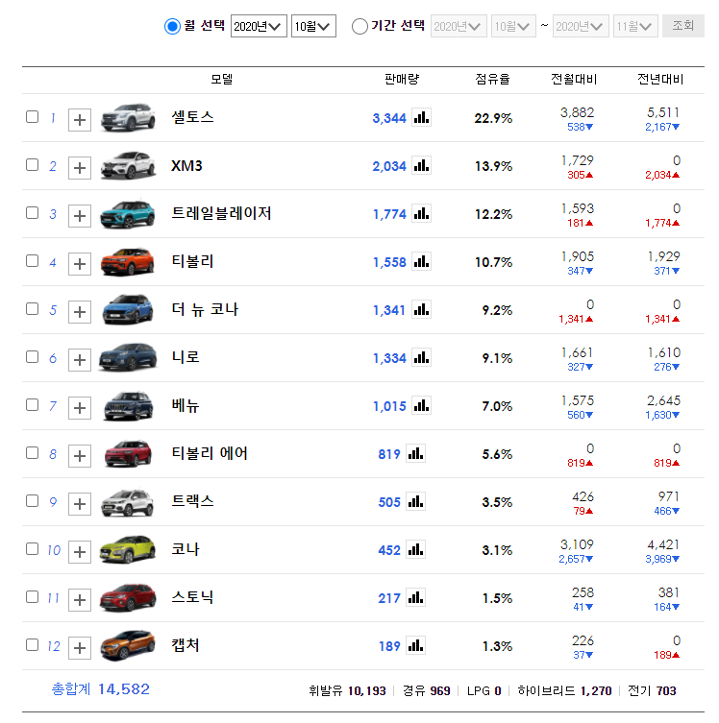Open the 트레일블레이저 model link
This screenshot has width=719, height=723.
click(221, 213)
